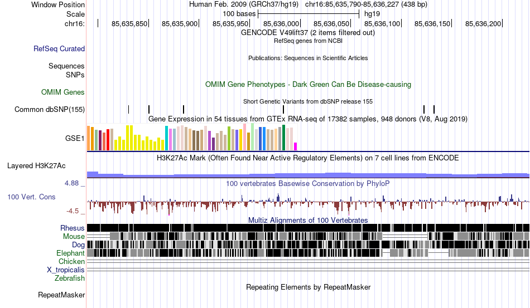This screenshot has height=308, width=530.
Task: Click the GENCODE V49lift37 track title
Action: [x=308, y=33]
